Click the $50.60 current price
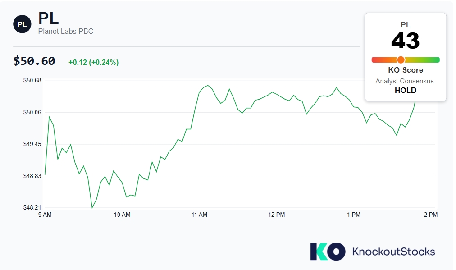The height and width of the screenshot is (270, 456). pyautogui.click(x=34, y=61)
